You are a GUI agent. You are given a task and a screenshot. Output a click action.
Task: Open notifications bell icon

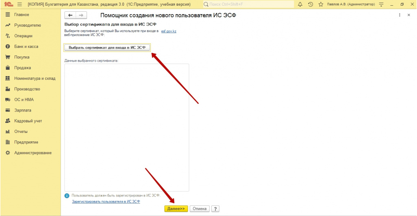(x=300, y=4)
